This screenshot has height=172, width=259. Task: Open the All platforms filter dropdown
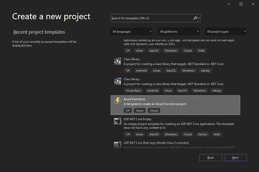(x=179, y=32)
